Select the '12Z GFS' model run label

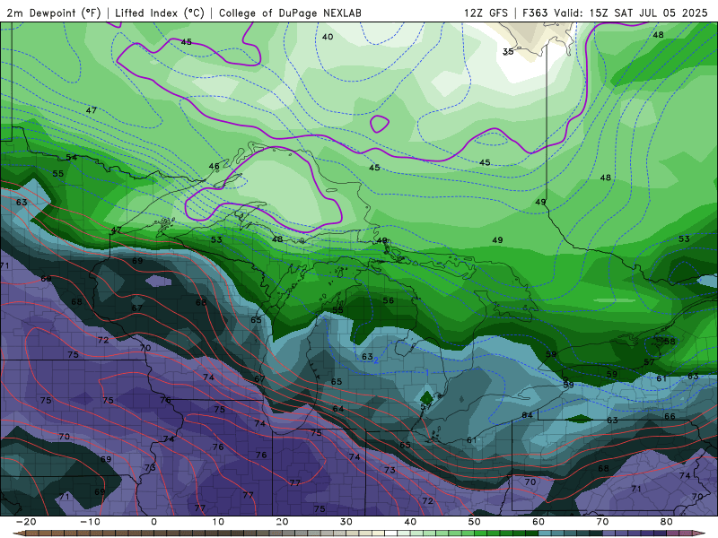[x=486, y=13]
